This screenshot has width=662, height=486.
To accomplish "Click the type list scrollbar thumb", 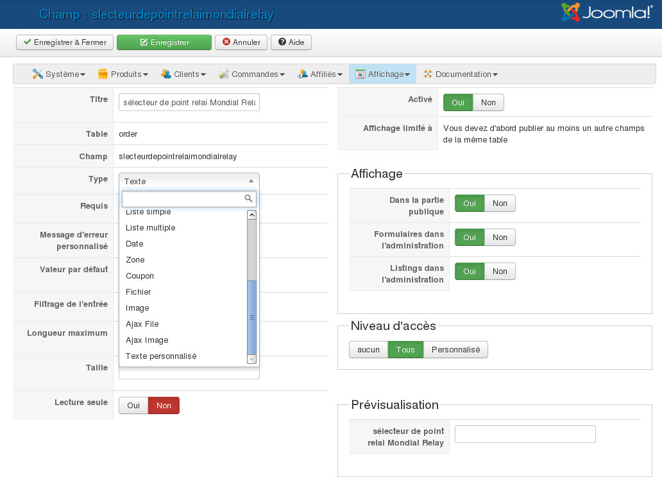I will point(251,317).
